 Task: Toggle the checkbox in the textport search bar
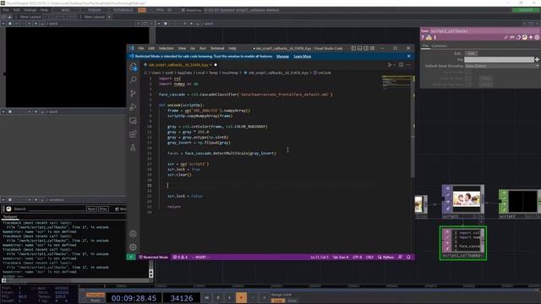pyautogui.click(x=117, y=209)
